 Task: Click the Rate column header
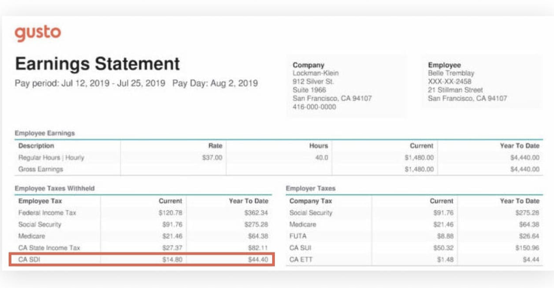click(215, 146)
